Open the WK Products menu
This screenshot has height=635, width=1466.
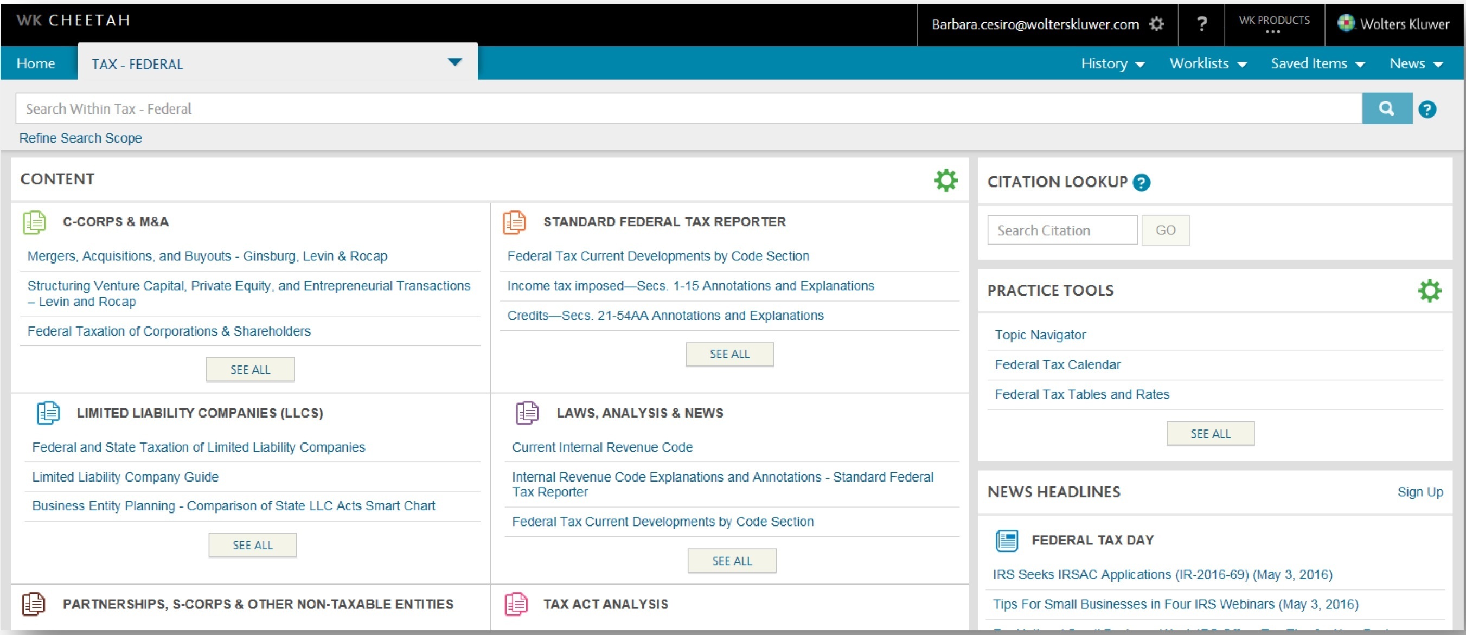(1274, 24)
